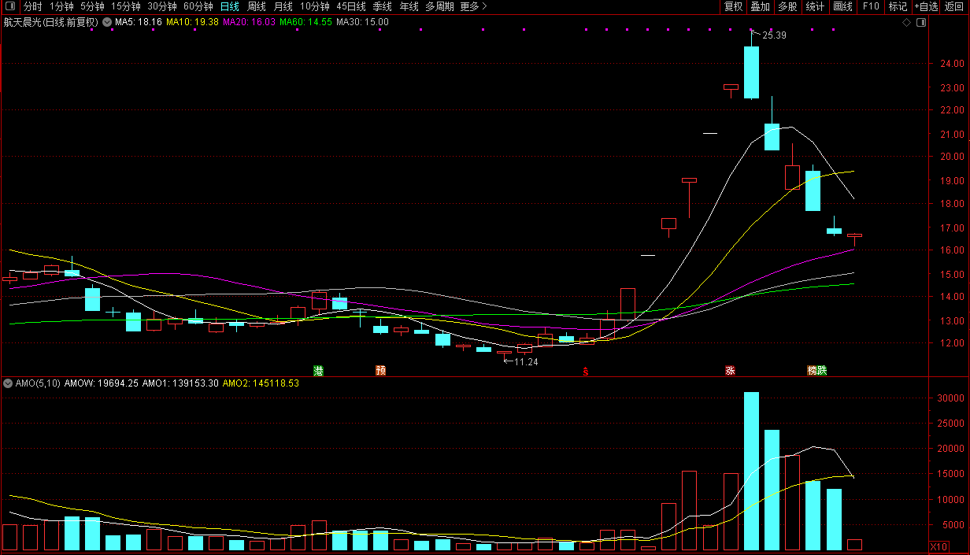The image size is (970, 555).
Task: Click the green 港 marker icon
Action: [318, 371]
